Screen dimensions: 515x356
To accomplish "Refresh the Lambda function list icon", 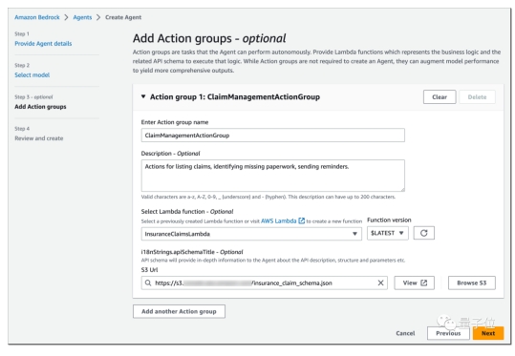I will pos(423,233).
